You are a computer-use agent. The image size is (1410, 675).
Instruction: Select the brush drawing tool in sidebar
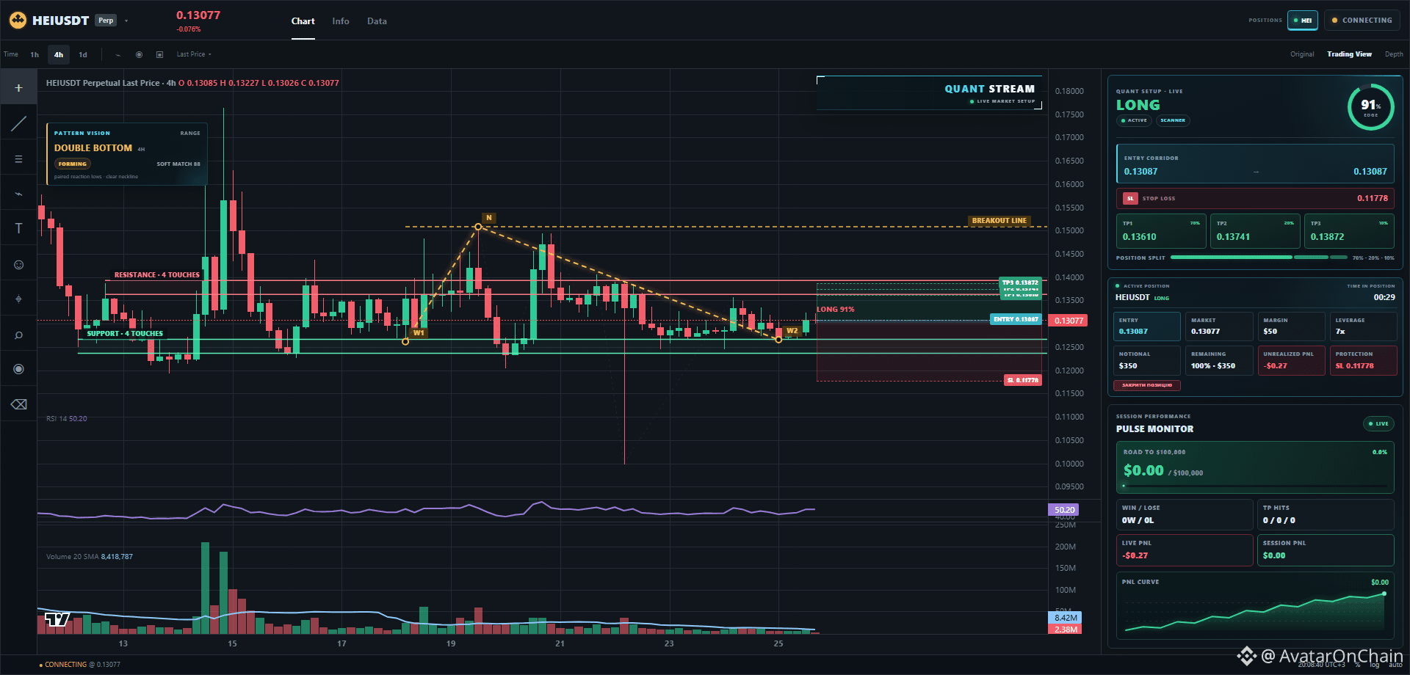coord(18,194)
